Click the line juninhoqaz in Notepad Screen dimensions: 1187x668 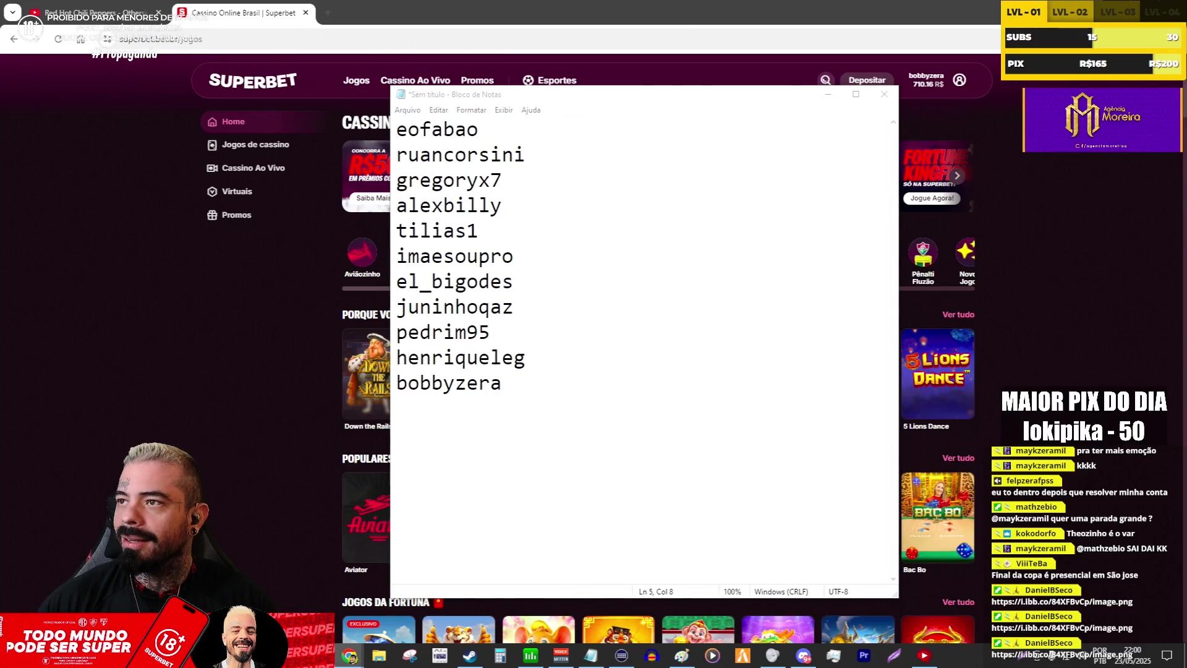point(454,307)
